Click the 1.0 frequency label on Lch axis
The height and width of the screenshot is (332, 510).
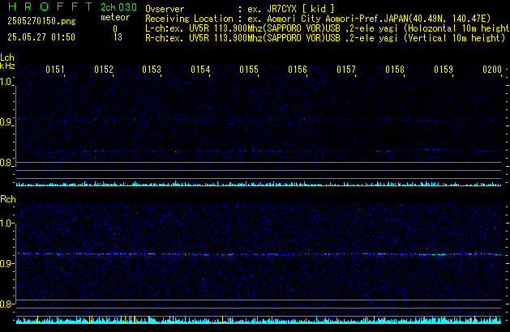(6, 82)
